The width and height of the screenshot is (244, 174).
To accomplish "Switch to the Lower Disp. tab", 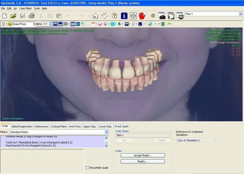I will click(105, 126).
